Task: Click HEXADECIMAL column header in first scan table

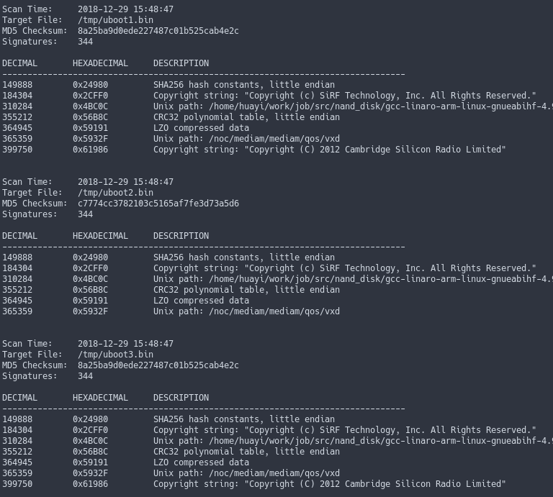Action: point(100,63)
